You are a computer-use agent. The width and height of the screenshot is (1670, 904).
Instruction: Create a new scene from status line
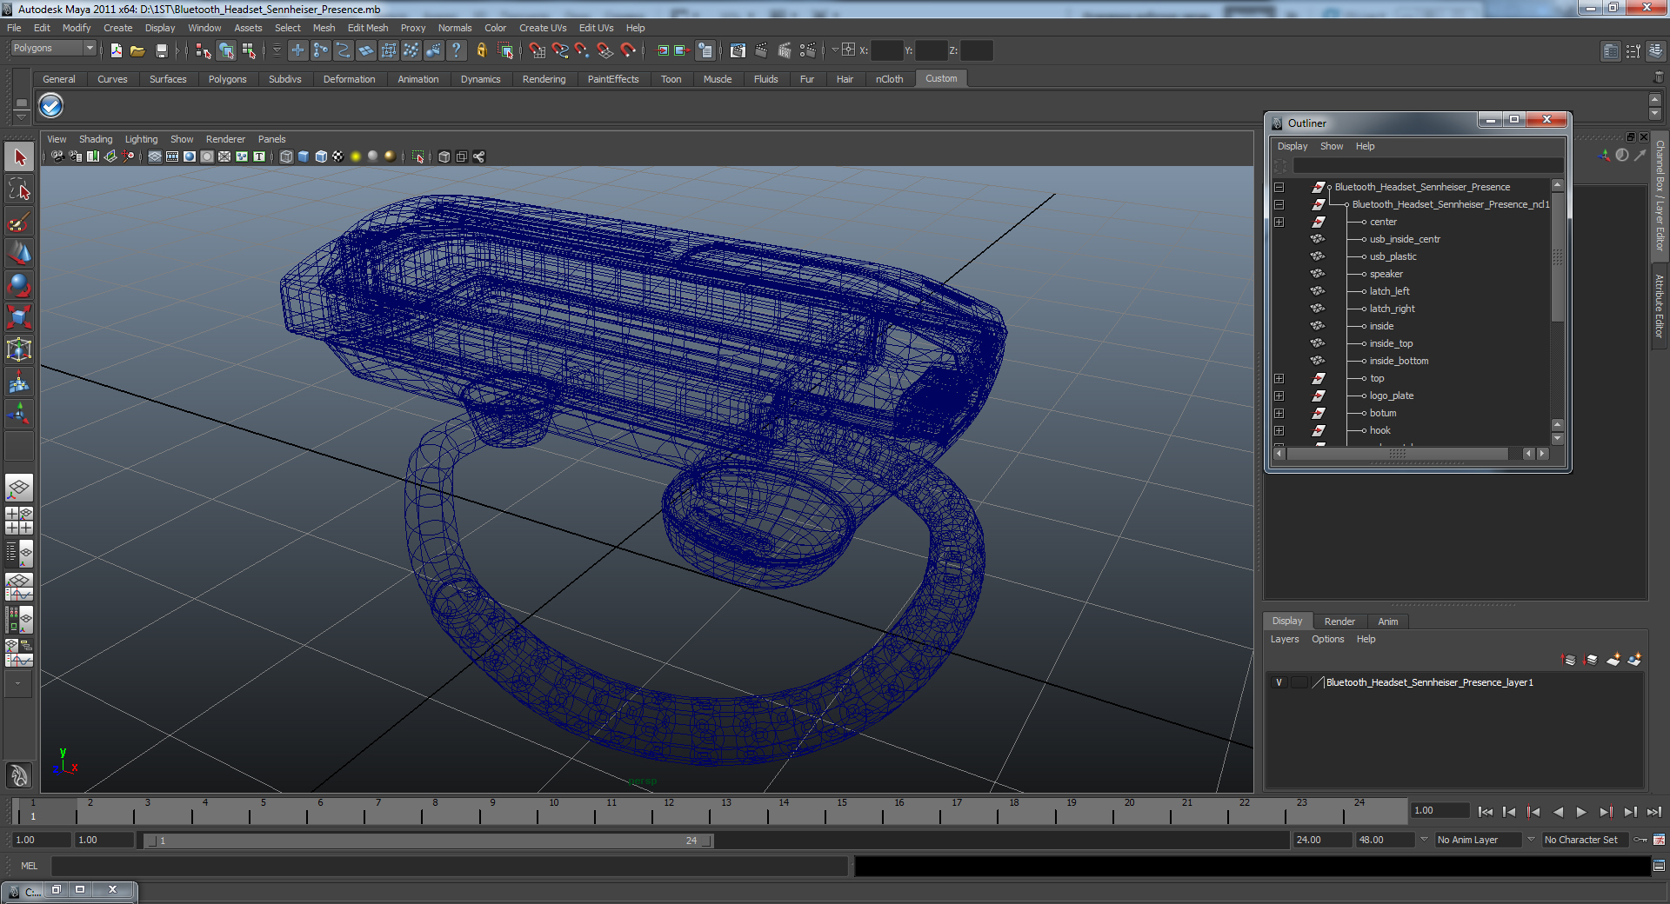click(116, 50)
